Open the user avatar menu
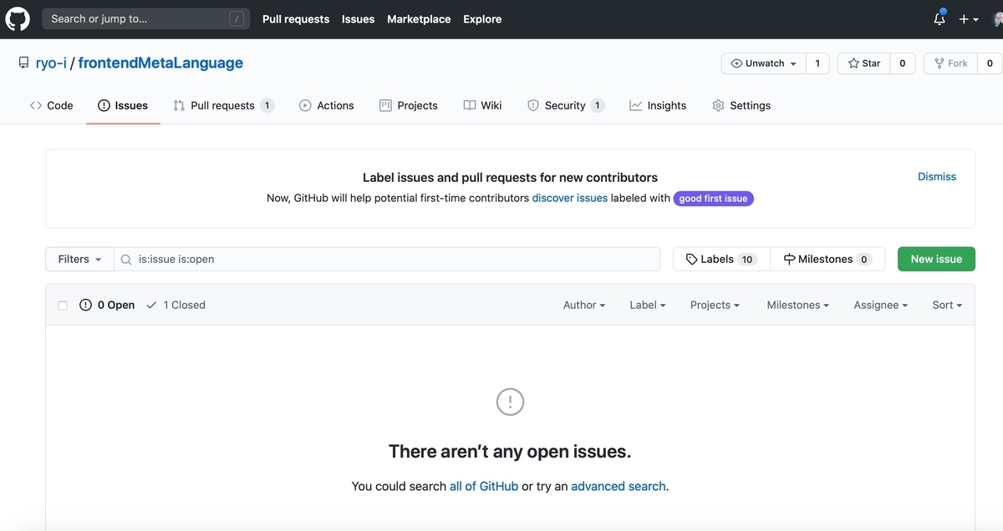Viewport: 1003px width, 531px height. pyautogui.click(x=997, y=18)
